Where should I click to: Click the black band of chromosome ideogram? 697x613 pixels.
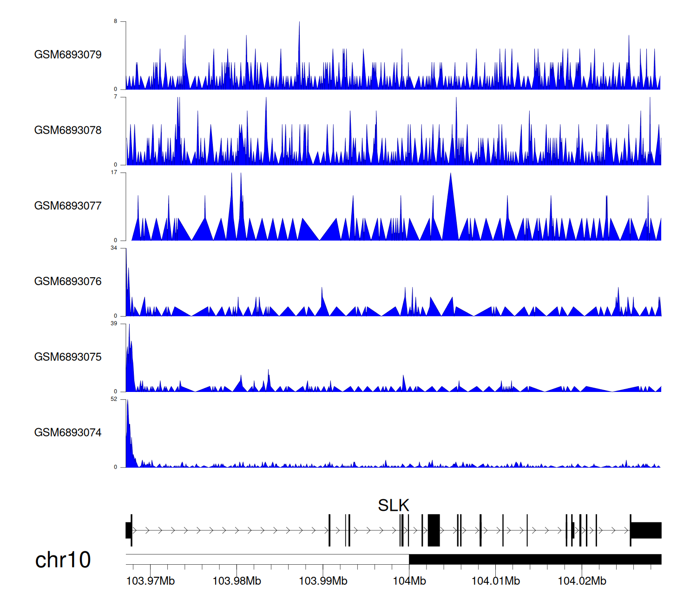pyautogui.click(x=534, y=559)
